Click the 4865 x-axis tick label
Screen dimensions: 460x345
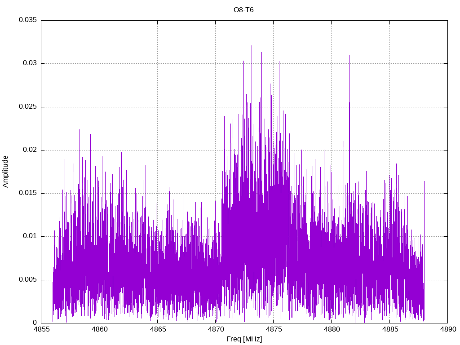click(x=157, y=329)
